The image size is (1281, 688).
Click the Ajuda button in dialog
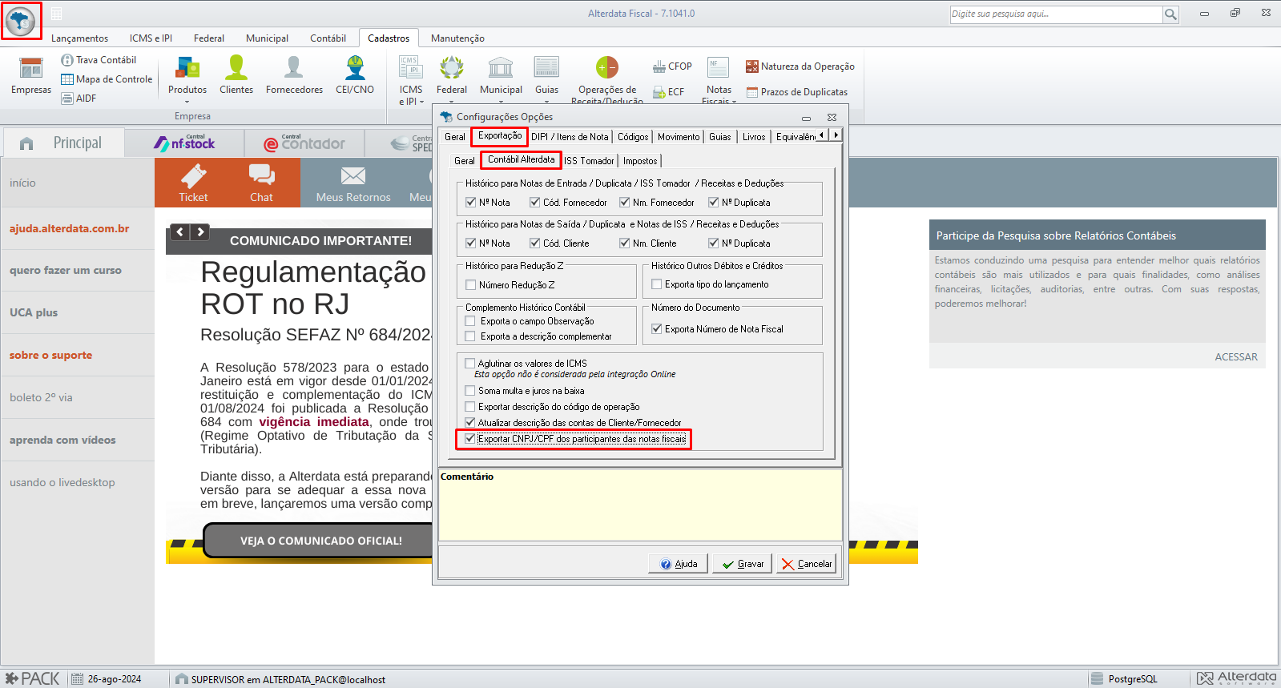[679, 564]
